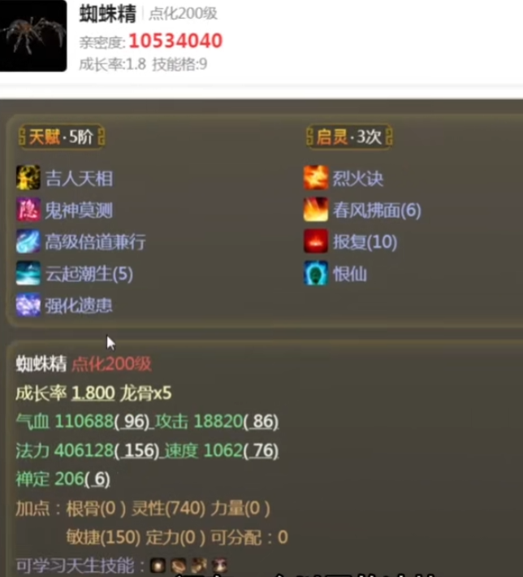Viewport: 523px width, 577px height.
Task: Click the second learnable innate skill icon
Action: 179,566
